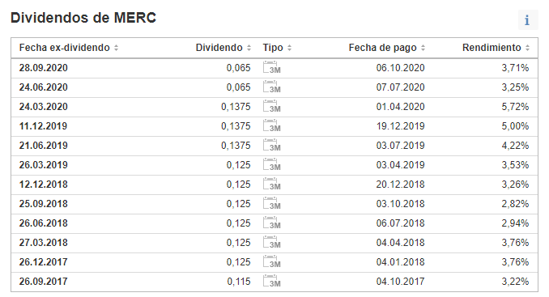Click yield value 4,22%
Viewport: 549px width, 297px height.
[515, 146]
